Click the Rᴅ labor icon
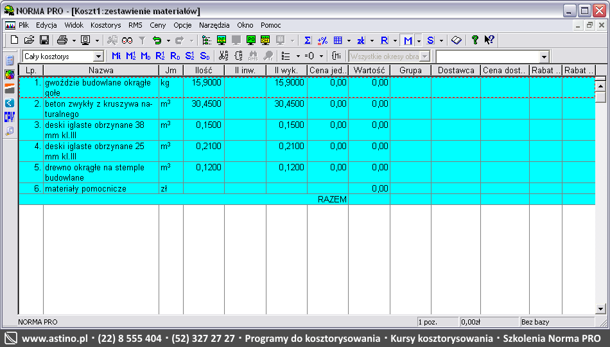The height and width of the screenshot is (347, 610). pos(175,56)
